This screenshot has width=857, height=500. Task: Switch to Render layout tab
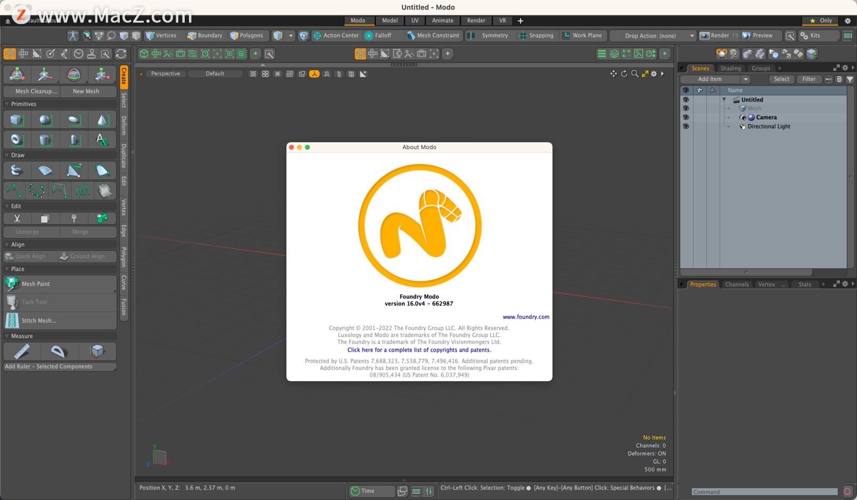tap(476, 21)
